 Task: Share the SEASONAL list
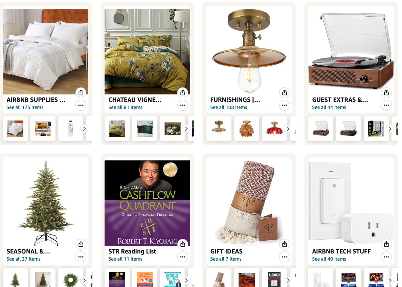(x=81, y=244)
